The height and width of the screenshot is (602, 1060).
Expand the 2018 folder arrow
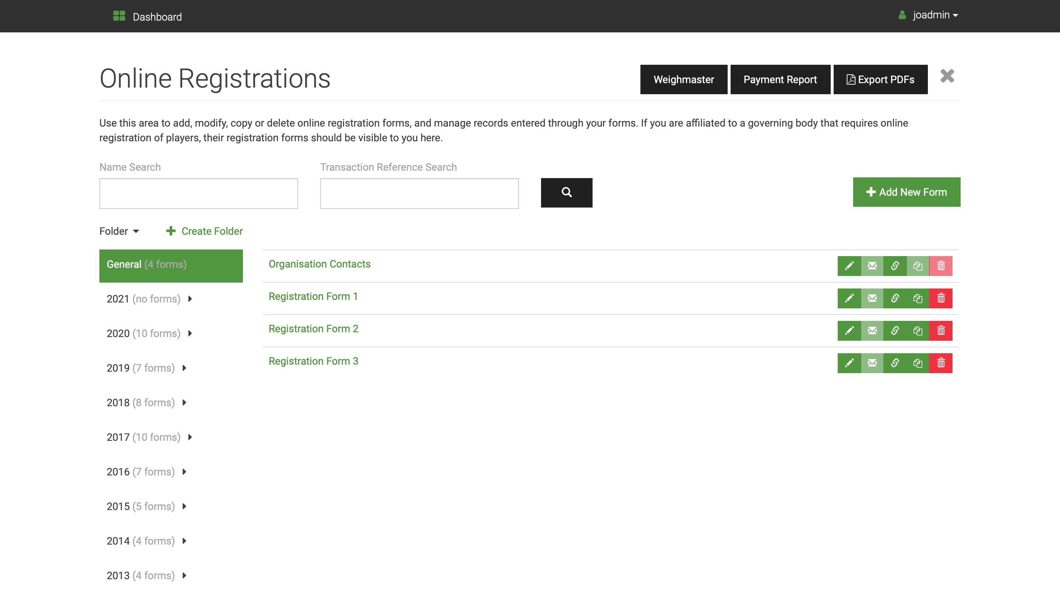pyautogui.click(x=184, y=403)
